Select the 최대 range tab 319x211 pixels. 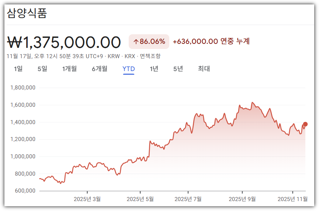[x=204, y=68]
